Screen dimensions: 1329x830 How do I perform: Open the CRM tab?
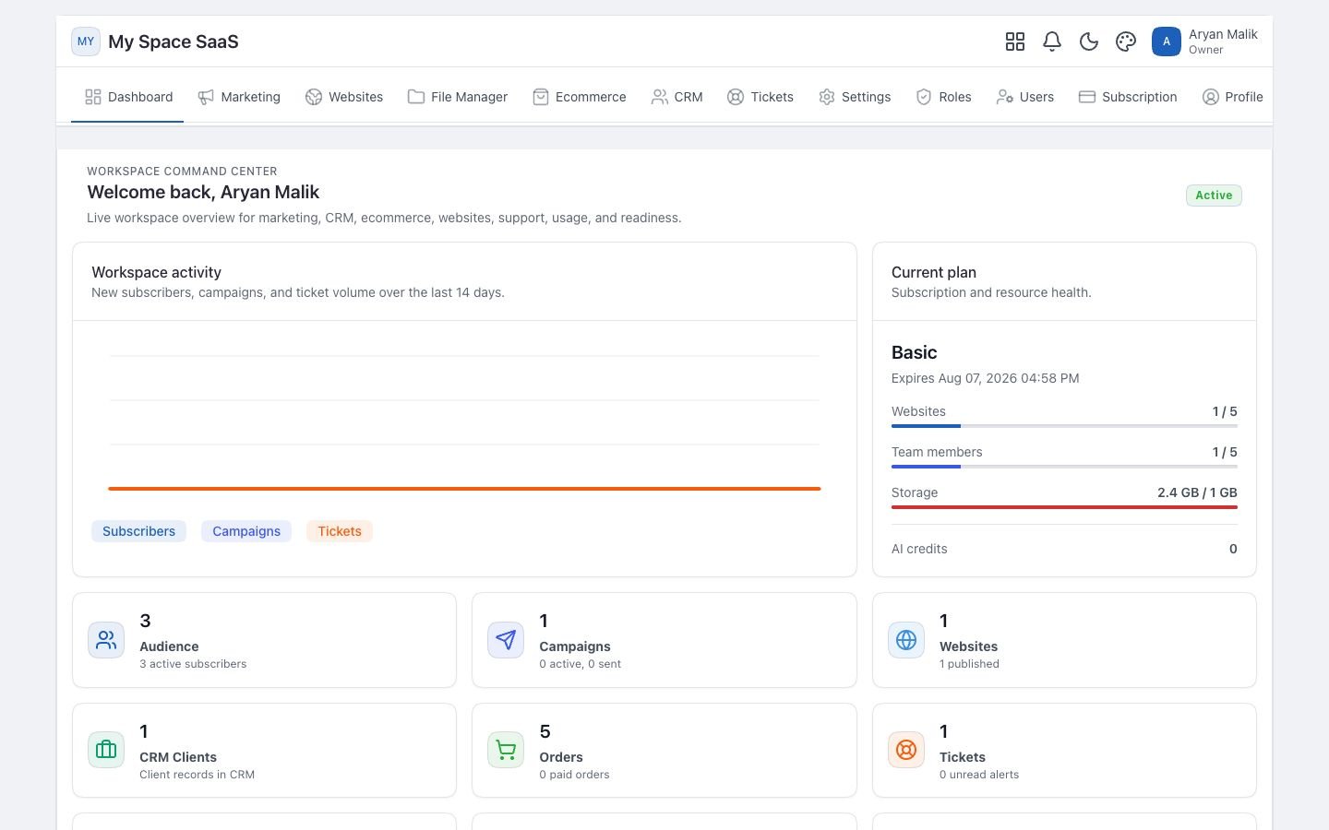pos(677,97)
